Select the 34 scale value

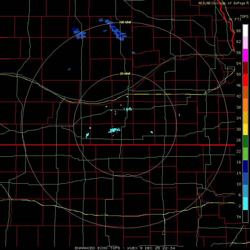pos(239,118)
